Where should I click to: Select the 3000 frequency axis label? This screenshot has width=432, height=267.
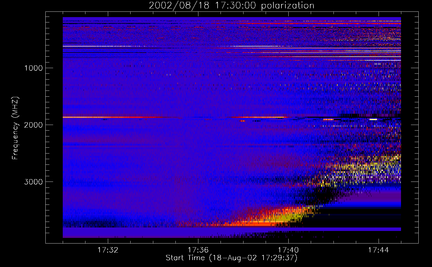pyautogui.click(x=33, y=182)
